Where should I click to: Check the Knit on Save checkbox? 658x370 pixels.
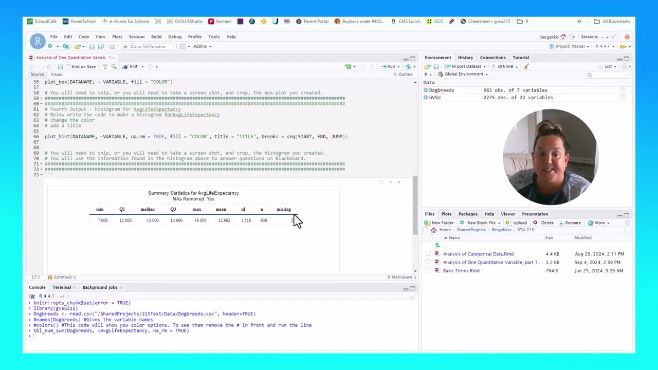pyautogui.click(x=68, y=67)
